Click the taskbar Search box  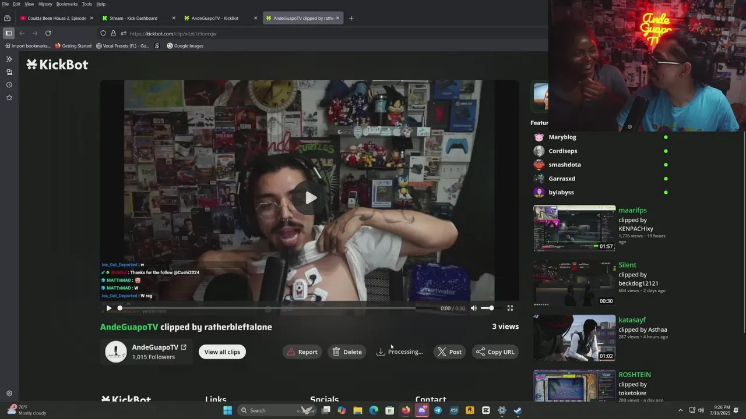pos(276,410)
